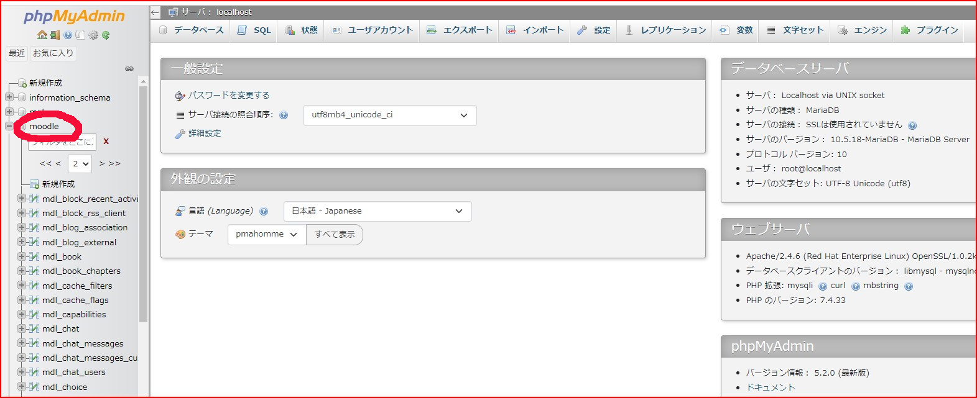Screen dimensions: 977x398
Task: Click table icon of mdl_chat
Action: pos(35,328)
